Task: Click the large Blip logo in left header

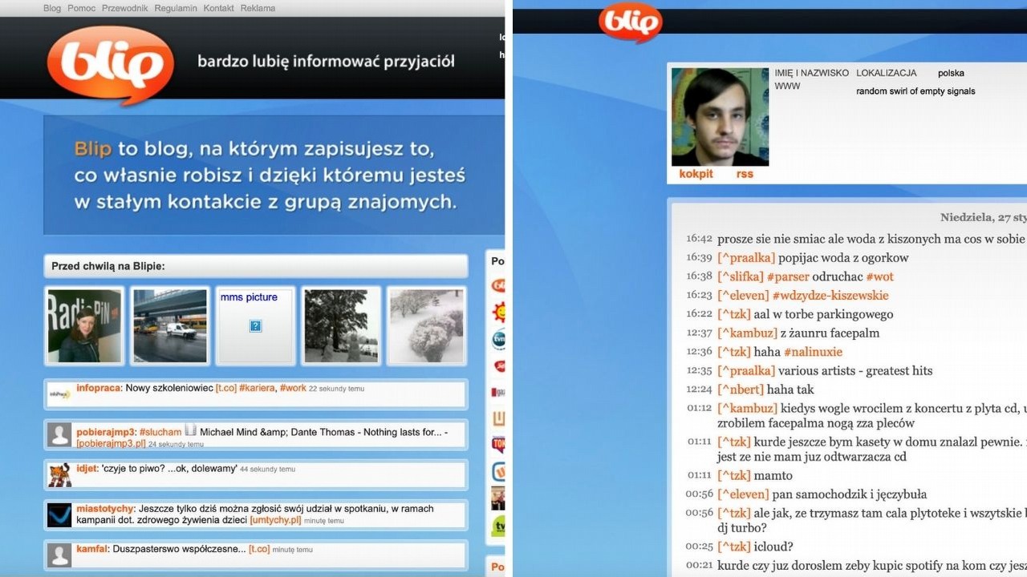Action: pos(111,64)
